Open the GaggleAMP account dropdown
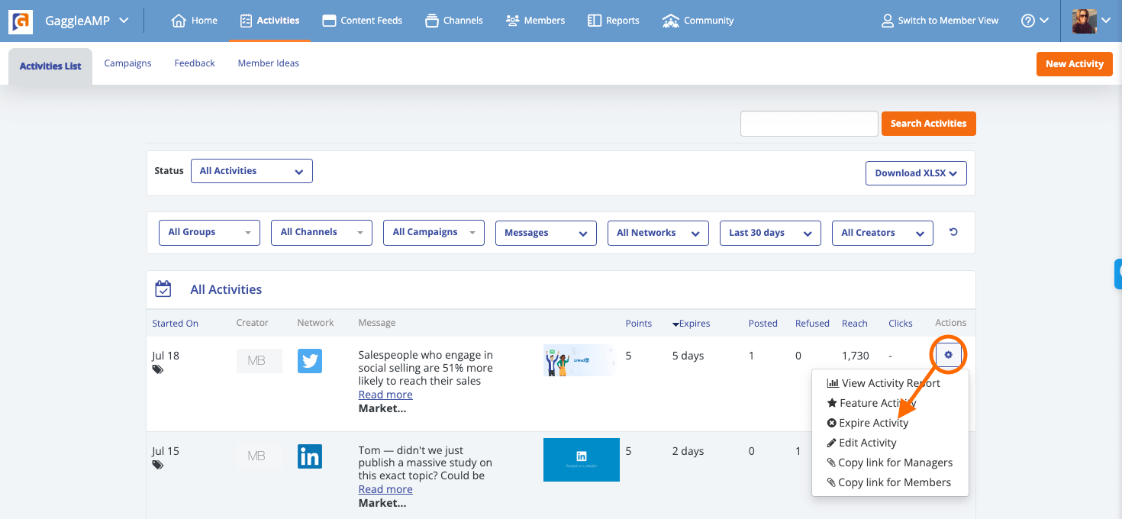The image size is (1122, 519). tap(86, 21)
